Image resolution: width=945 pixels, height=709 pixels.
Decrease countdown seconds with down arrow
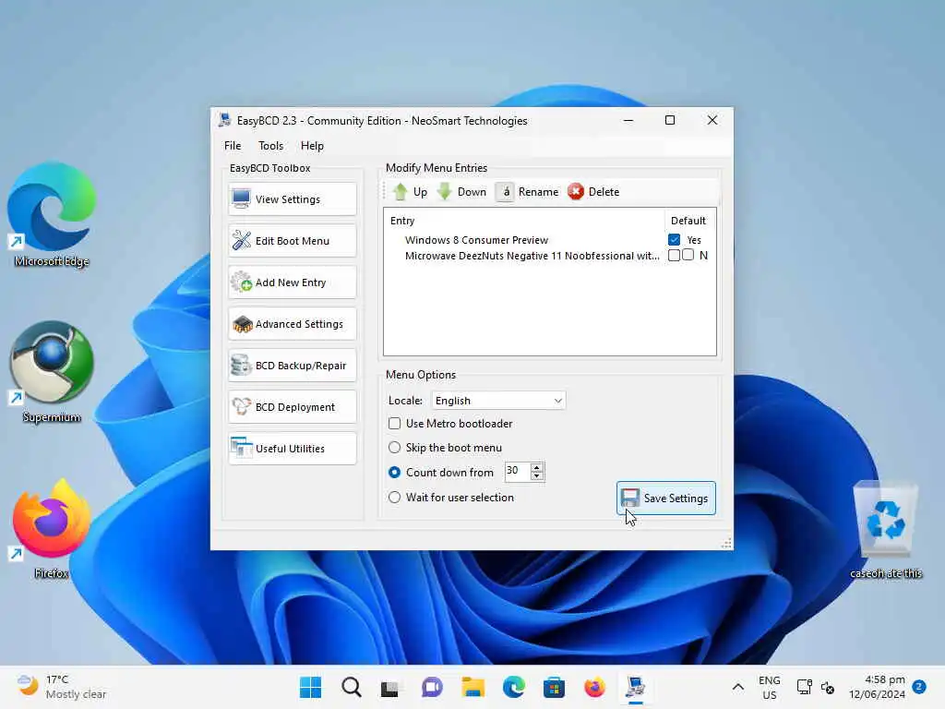click(x=536, y=476)
